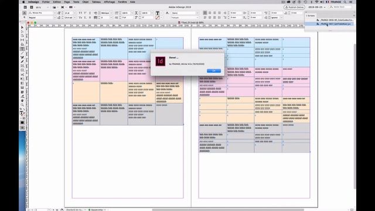The height and width of the screenshot is (211, 375).
Task: Click the Bluetooth menu bar icon
Action: [311, 2]
